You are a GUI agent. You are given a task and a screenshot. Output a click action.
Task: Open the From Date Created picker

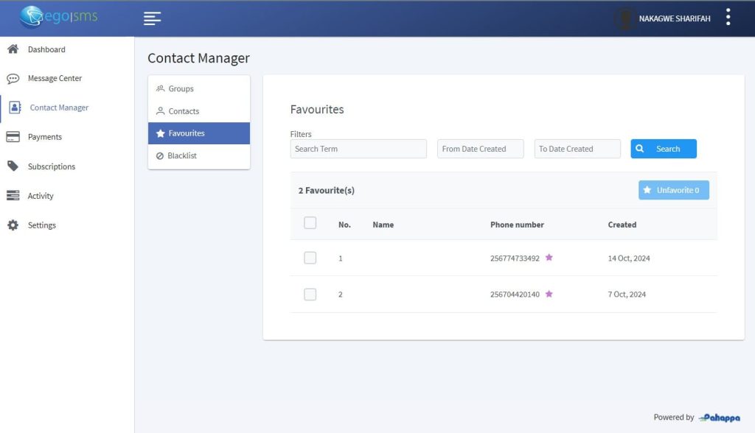[x=480, y=149]
